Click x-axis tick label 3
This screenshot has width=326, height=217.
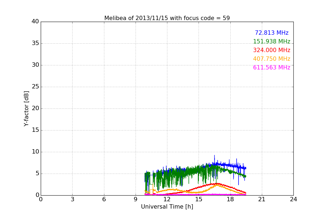coord(72,199)
